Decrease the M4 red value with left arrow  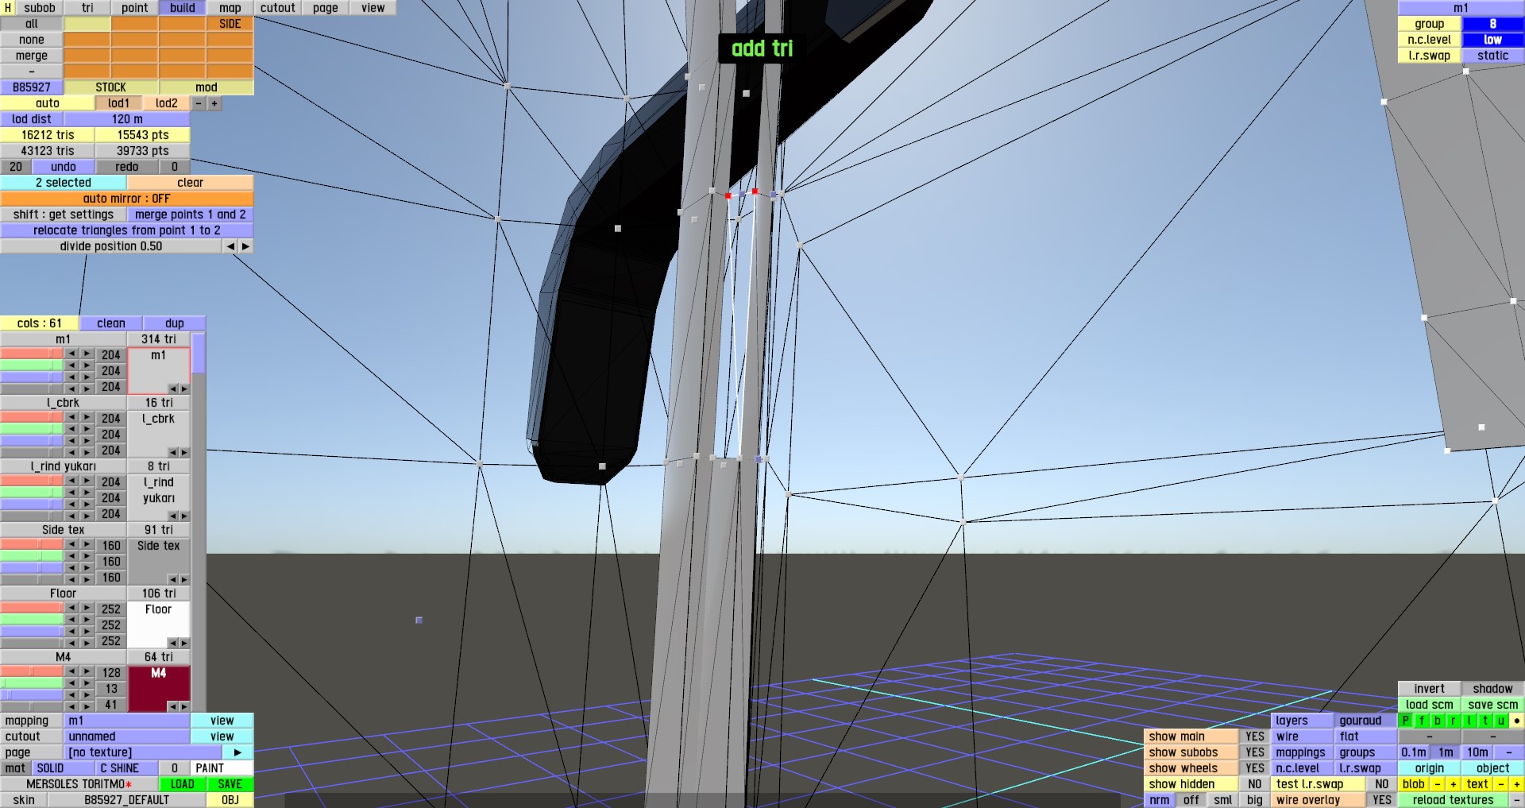[x=71, y=671]
